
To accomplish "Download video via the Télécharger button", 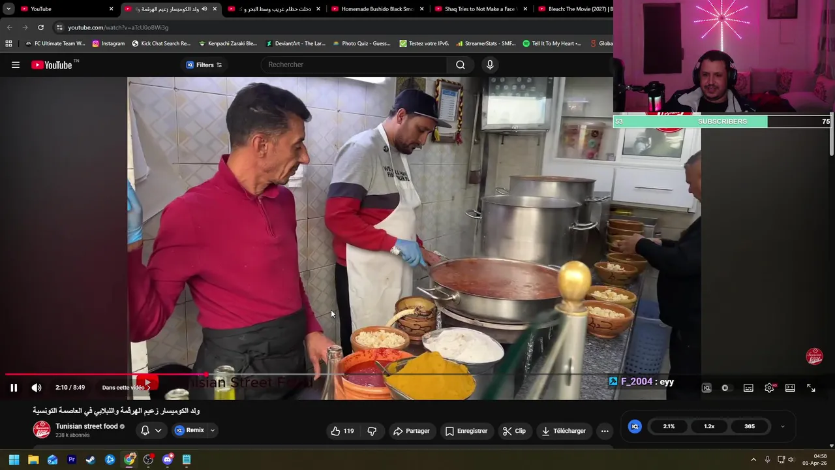I will tap(564, 431).
